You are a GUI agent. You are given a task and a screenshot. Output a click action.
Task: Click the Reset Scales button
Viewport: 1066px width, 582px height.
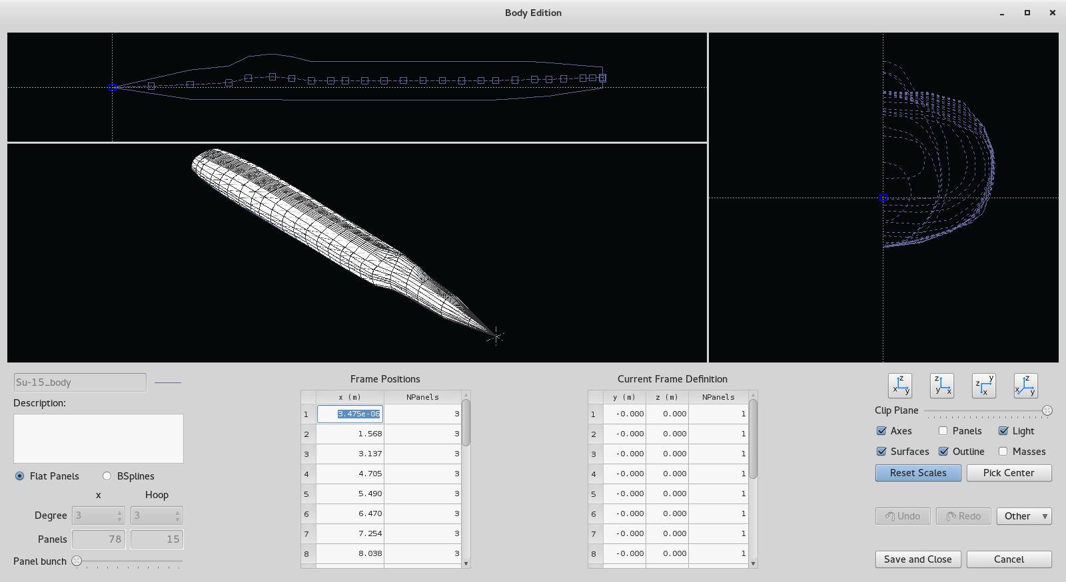[918, 473]
